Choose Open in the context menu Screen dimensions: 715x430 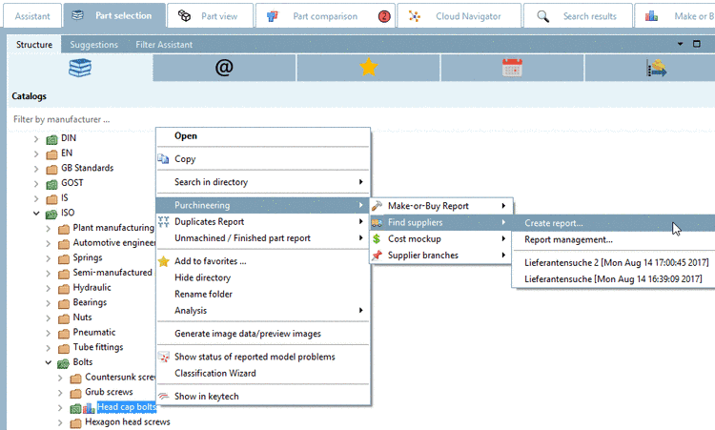pyautogui.click(x=263, y=136)
